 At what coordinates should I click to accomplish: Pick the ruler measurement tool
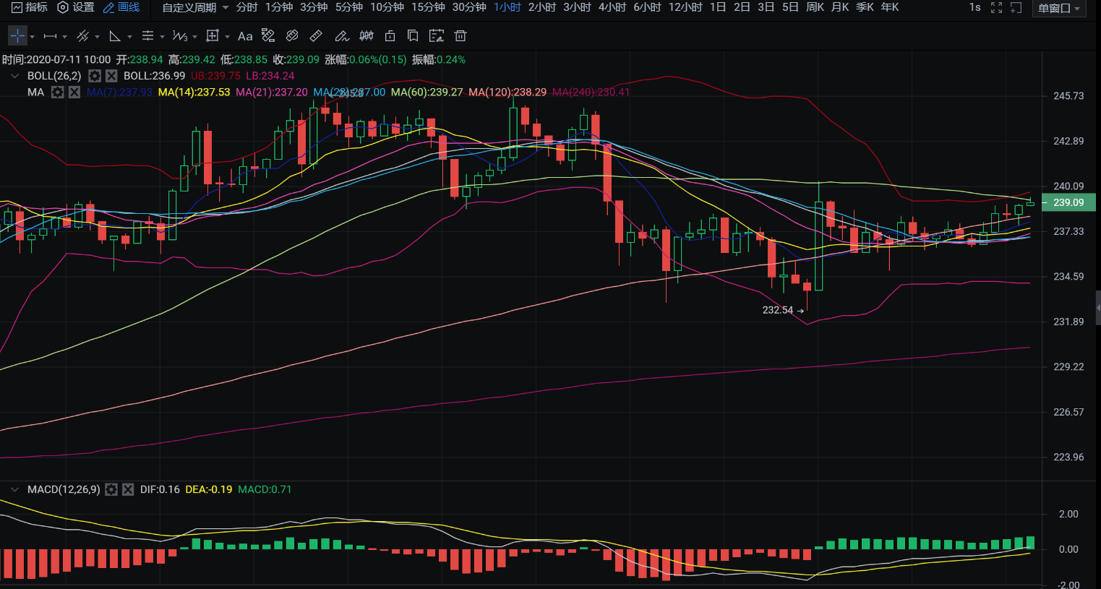[316, 35]
